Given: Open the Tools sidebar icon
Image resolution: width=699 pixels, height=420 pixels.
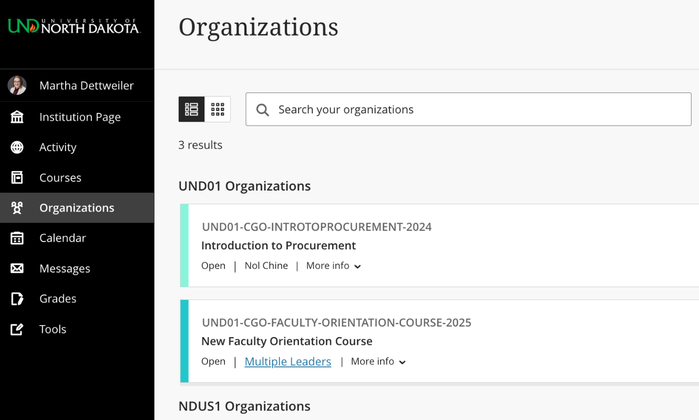Looking at the screenshot, I should [x=16, y=329].
